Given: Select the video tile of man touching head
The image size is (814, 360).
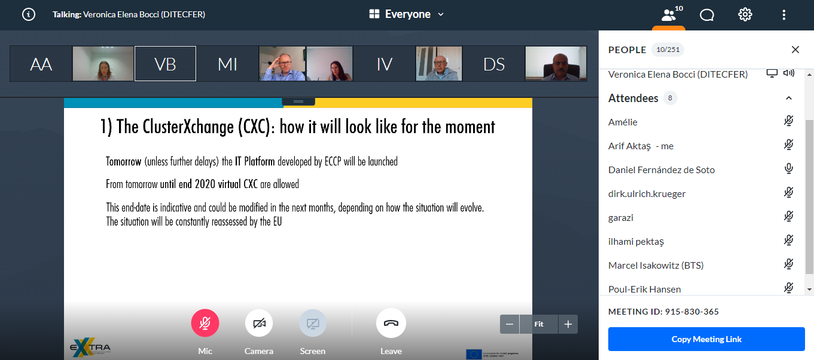Looking at the screenshot, I should (282, 64).
